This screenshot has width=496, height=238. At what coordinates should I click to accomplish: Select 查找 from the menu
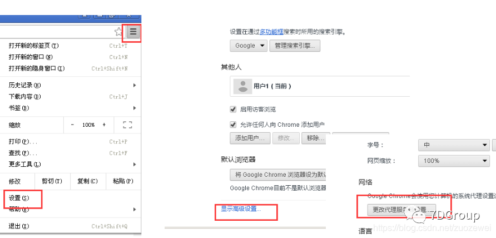pos(70,153)
